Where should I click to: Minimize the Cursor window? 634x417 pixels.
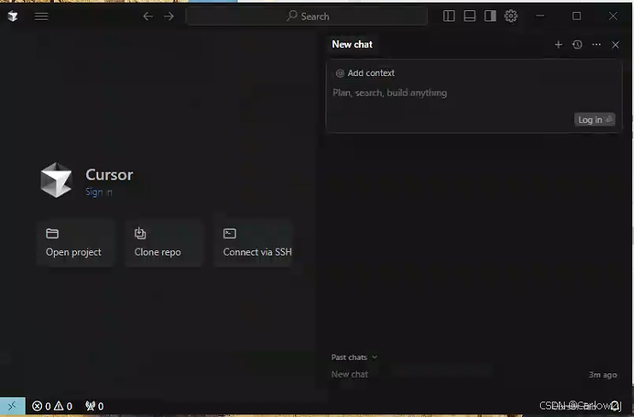click(540, 16)
